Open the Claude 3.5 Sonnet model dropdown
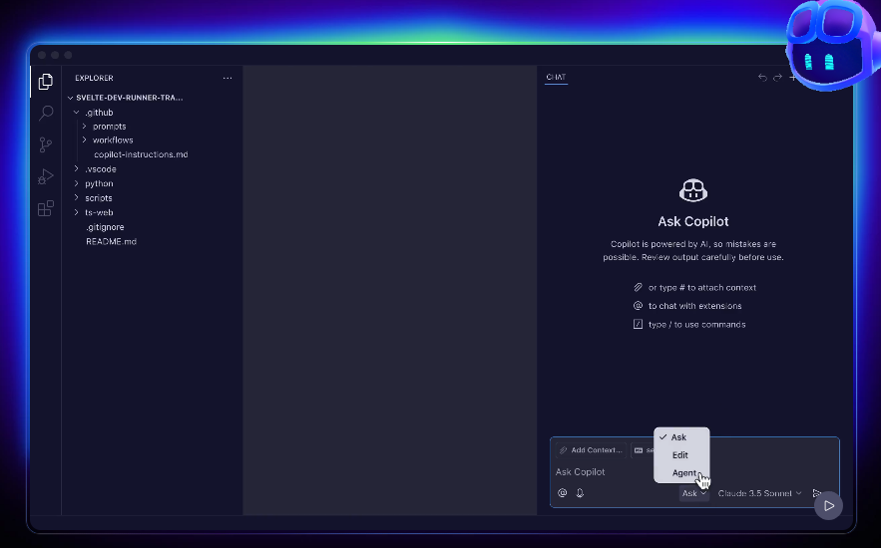The width and height of the screenshot is (881, 548). pyautogui.click(x=759, y=493)
